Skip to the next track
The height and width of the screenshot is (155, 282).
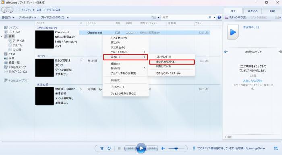(152, 148)
